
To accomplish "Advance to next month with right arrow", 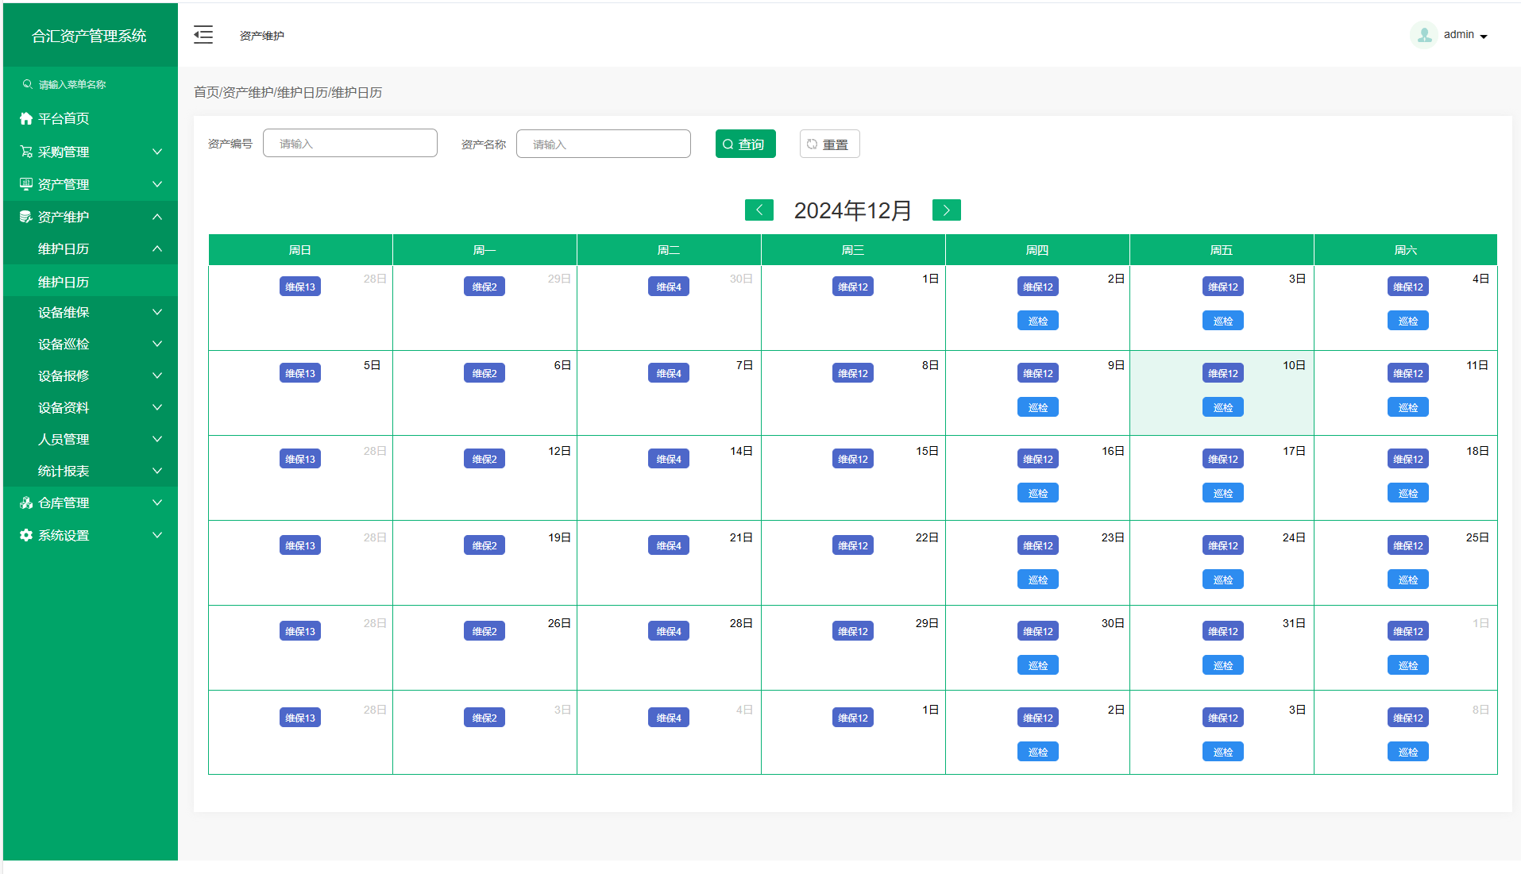I will (x=946, y=210).
